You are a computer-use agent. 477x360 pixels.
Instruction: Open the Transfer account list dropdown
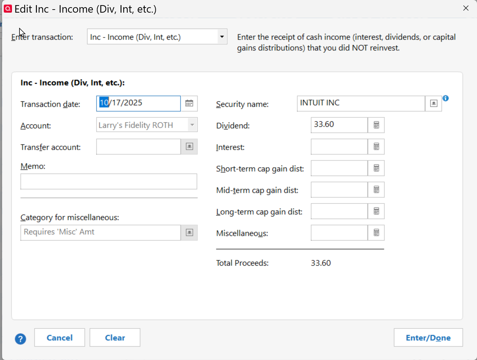point(189,147)
